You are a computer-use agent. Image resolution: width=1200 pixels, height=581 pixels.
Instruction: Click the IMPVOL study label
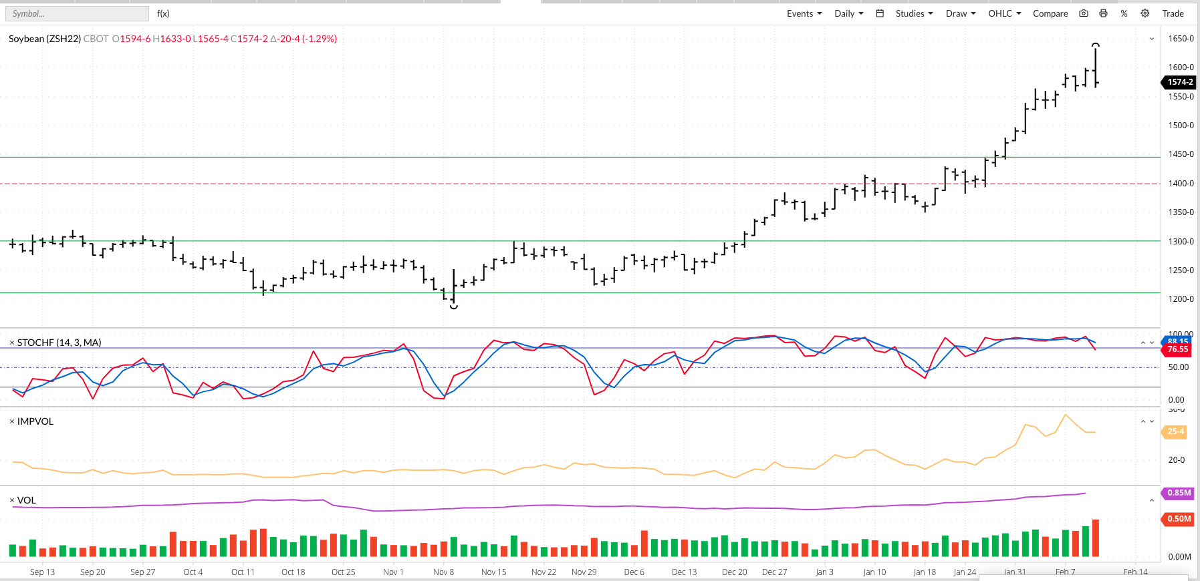35,421
